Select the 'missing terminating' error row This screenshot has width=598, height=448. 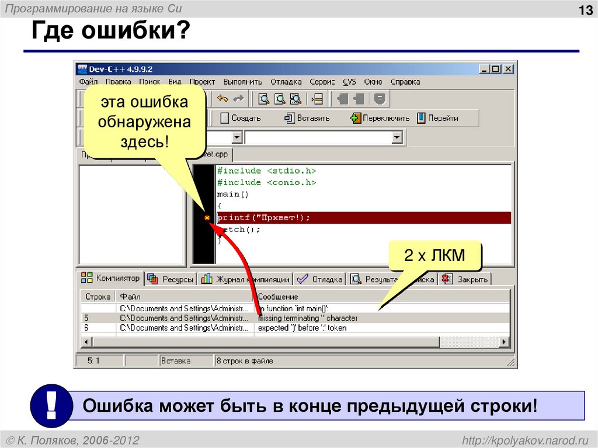coord(295,318)
